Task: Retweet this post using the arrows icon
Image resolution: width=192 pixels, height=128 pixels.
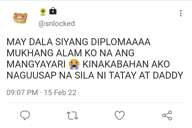Action: pos(72,115)
